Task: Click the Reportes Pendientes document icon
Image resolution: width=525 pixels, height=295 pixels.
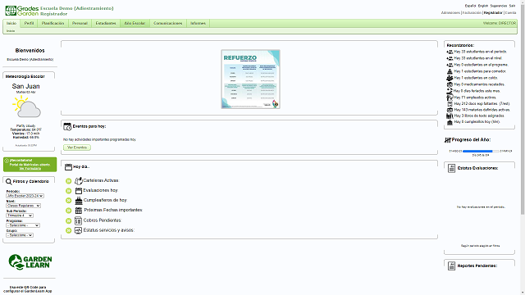Action: [x=451, y=265]
